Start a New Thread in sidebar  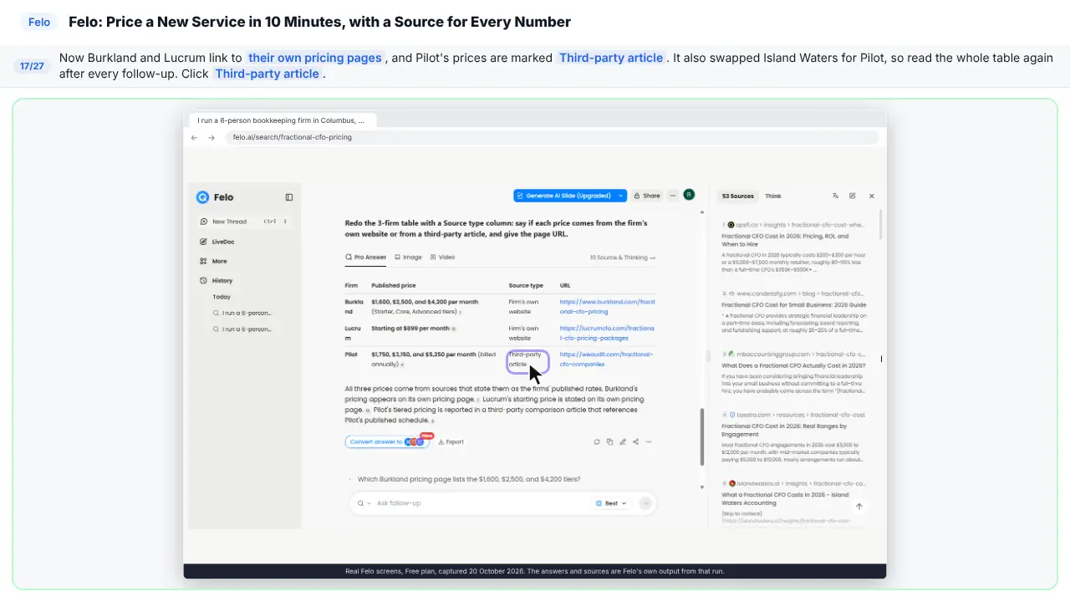pyautogui.click(x=244, y=222)
